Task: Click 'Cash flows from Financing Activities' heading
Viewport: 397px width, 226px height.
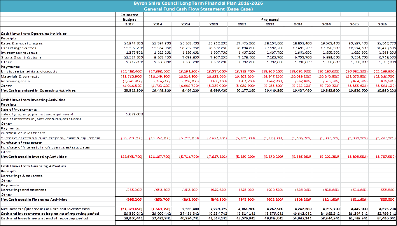Action: click(x=33, y=166)
